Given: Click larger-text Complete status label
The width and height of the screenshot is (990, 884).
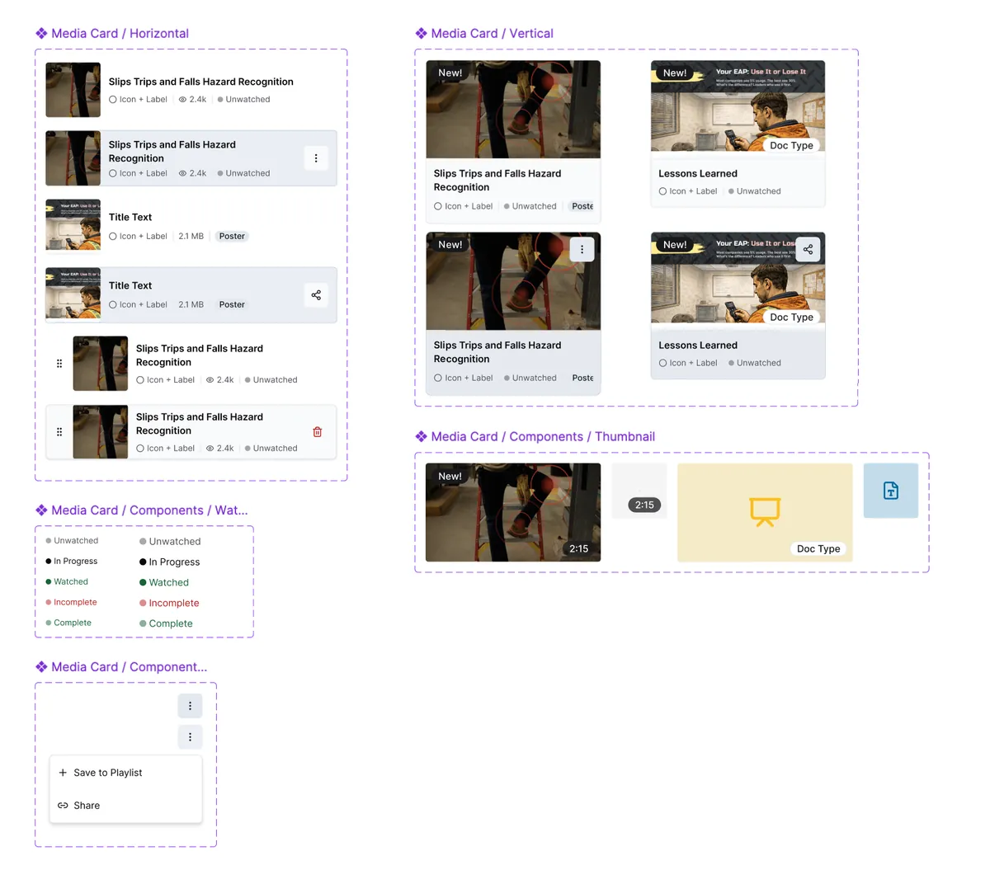Looking at the screenshot, I should 166,624.
